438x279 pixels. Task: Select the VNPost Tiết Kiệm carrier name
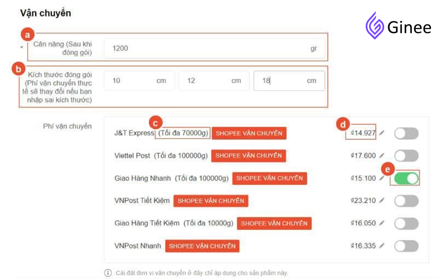tap(142, 200)
